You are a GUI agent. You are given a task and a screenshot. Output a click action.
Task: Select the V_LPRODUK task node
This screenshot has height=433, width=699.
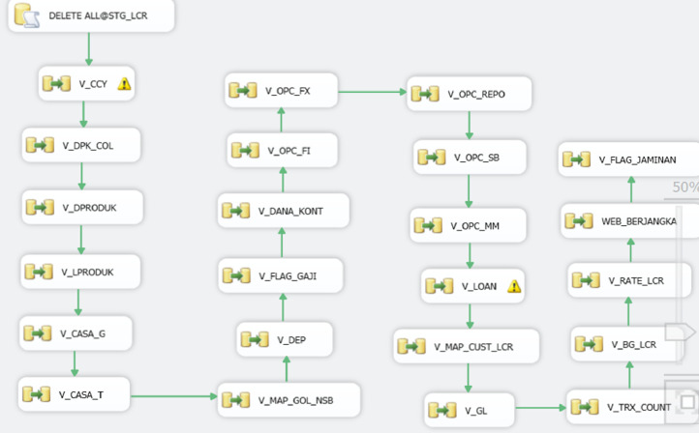(x=80, y=272)
